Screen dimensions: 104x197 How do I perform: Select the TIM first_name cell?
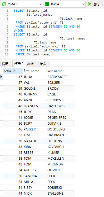point(35,135)
